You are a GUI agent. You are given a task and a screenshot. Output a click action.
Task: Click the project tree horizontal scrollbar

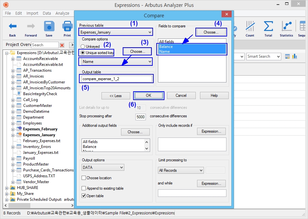39,205
